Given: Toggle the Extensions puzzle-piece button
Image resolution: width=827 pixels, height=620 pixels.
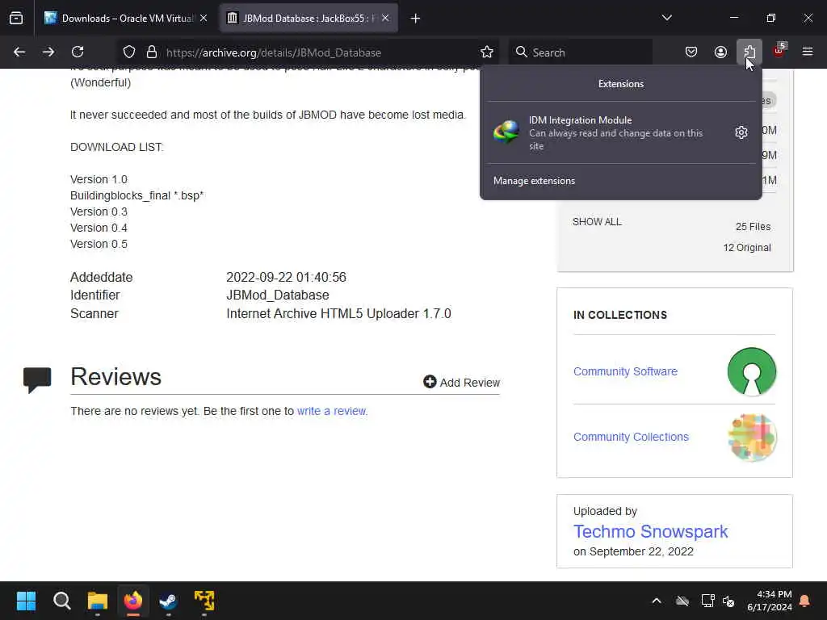Looking at the screenshot, I should coord(749,52).
